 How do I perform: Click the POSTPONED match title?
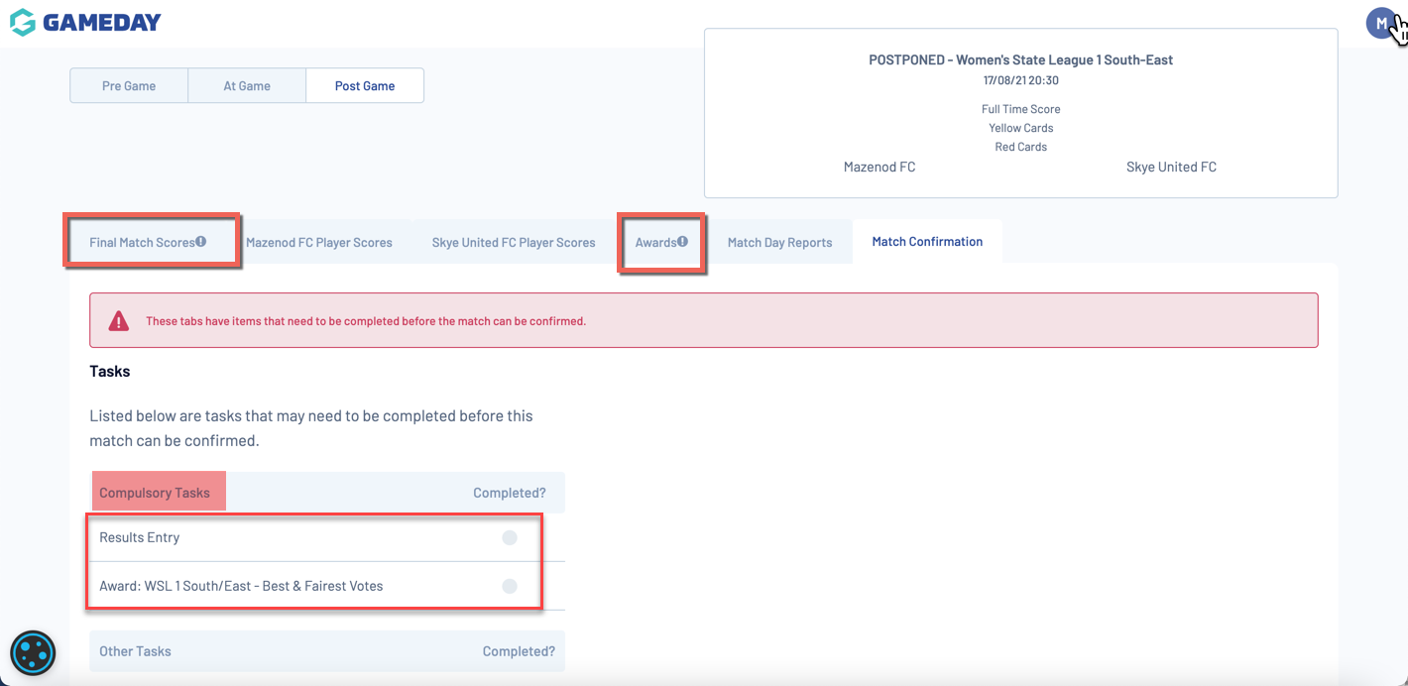click(1020, 59)
